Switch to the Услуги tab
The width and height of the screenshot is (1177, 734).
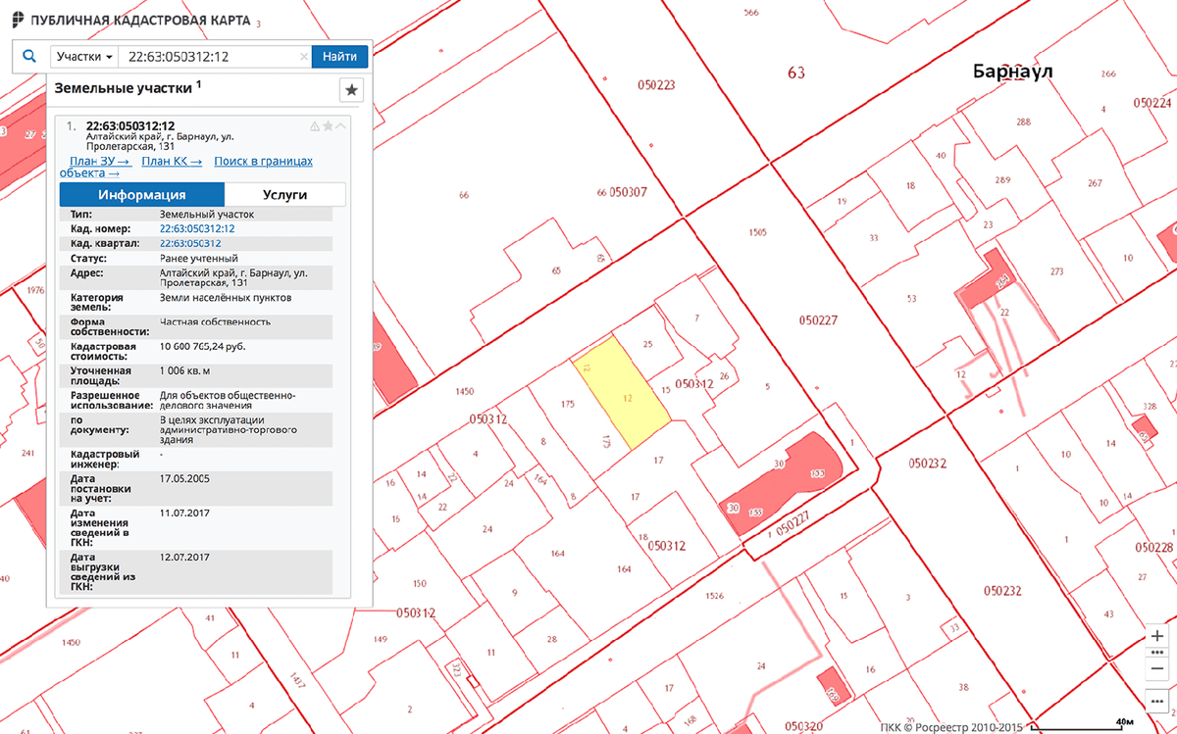[x=284, y=194]
